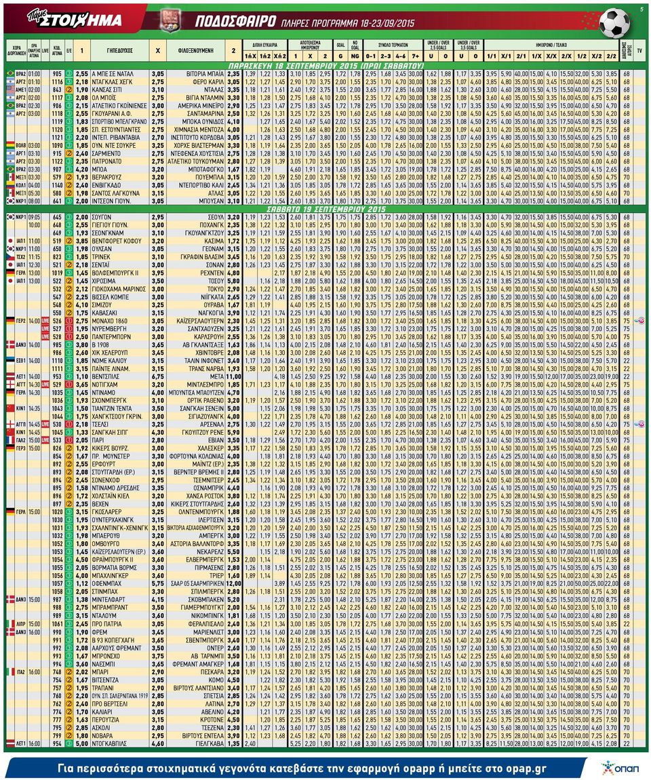
Task: Click the USA flag in the ΚΑΝΣΑΣ ΣΙΤΙ row
Action: pos(10,90)
